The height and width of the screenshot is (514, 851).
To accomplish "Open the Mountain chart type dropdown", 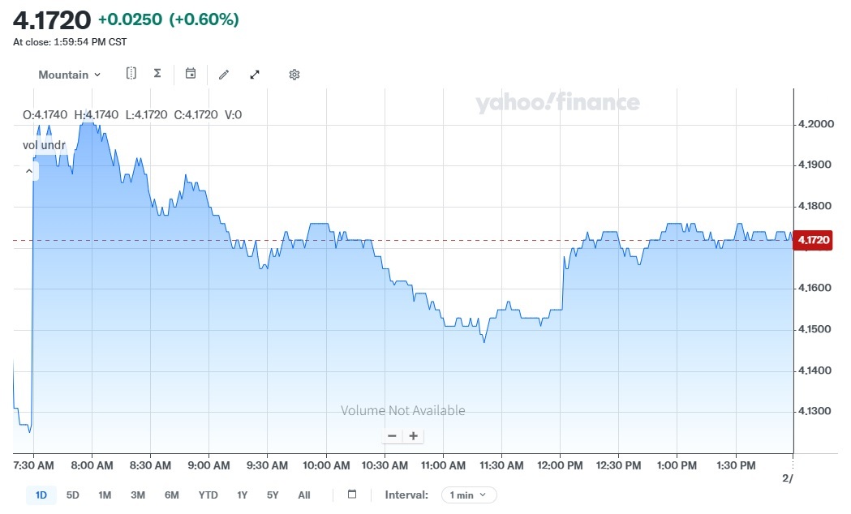I will click(70, 75).
